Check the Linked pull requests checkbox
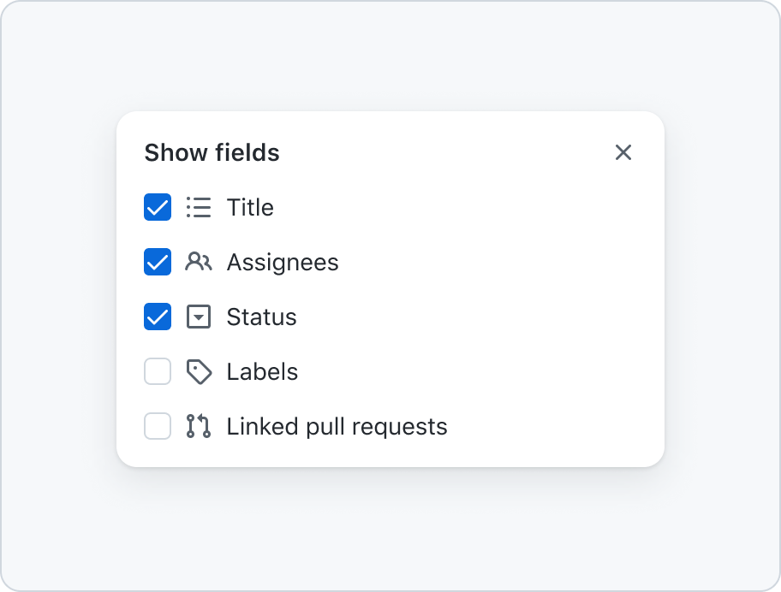The height and width of the screenshot is (592, 781). (158, 426)
